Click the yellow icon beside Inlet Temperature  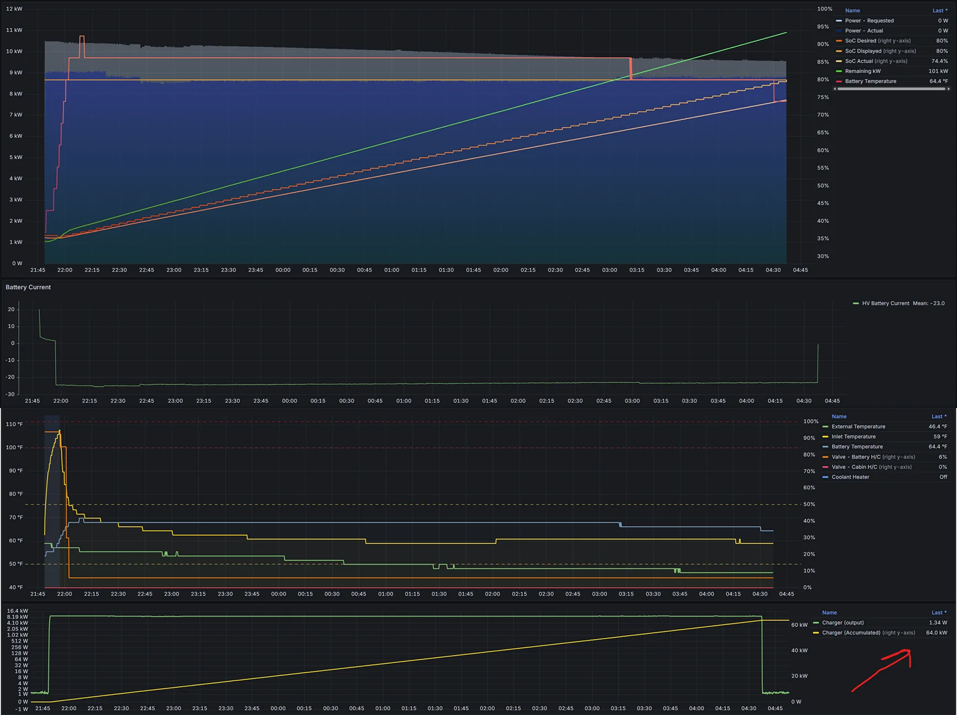(825, 436)
